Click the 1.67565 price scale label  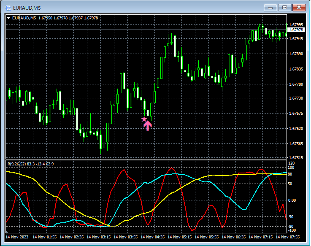tap(296, 143)
